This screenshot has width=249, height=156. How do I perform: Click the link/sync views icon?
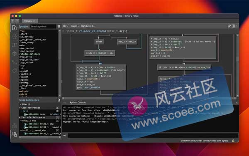(x=229, y=26)
